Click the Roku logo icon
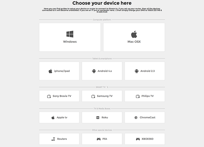 tap(98, 118)
